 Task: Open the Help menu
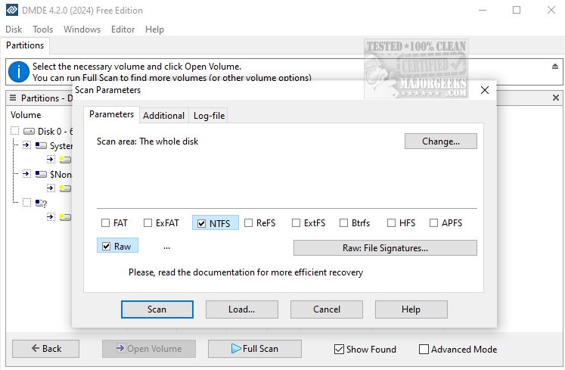click(154, 30)
